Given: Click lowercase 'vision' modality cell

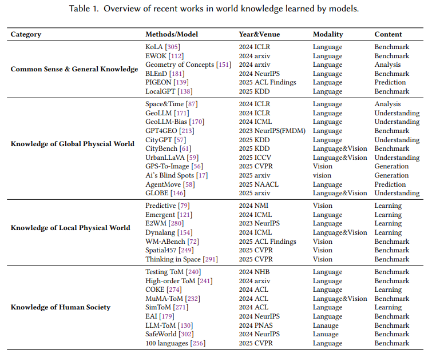Looking at the screenshot, I should click(322, 176).
